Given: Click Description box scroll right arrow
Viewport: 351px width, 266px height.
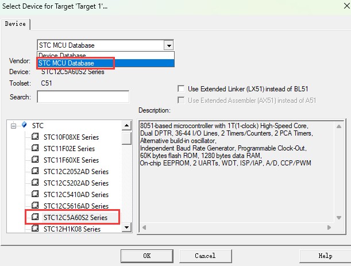Looking at the screenshot, I should (329, 228).
